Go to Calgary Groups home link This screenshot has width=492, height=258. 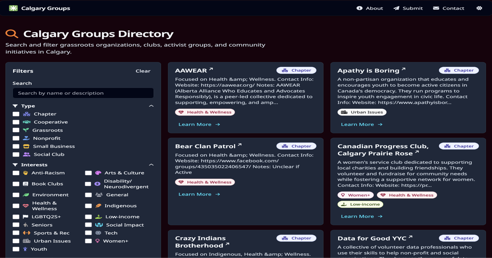coord(39,8)
